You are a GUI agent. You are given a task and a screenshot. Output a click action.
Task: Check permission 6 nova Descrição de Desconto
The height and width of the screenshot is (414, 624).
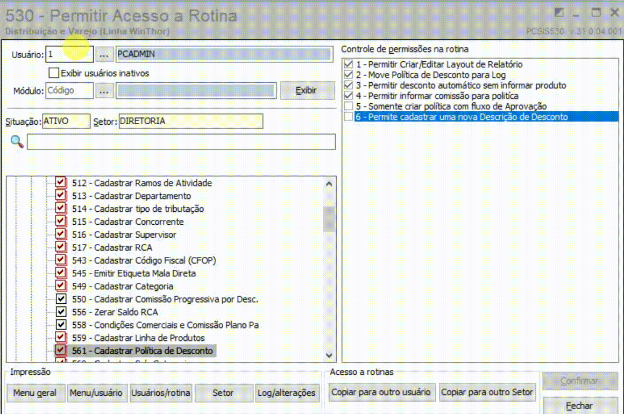point(349,117)
